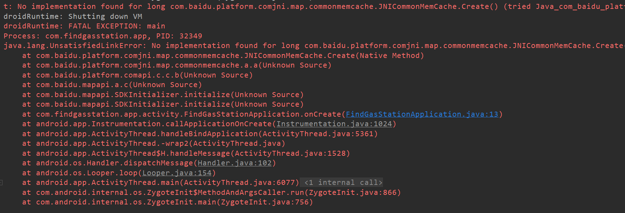
Task: Select the 'FATAL EXCEPTION: main' log line
Action: point(84,26)
